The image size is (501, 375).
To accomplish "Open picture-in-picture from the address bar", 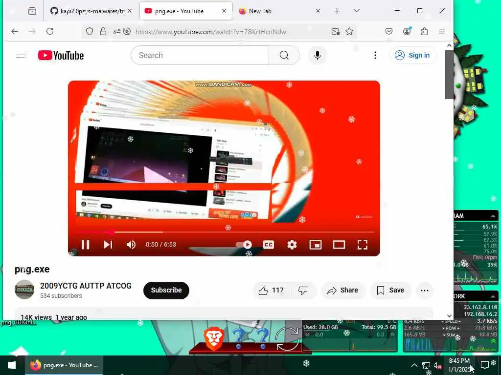I will 335,31.
